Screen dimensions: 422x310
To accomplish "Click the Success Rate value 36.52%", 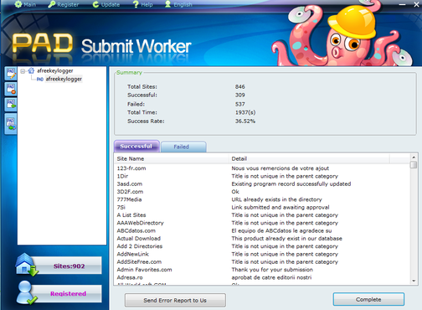I will click(x=245, y=121).
